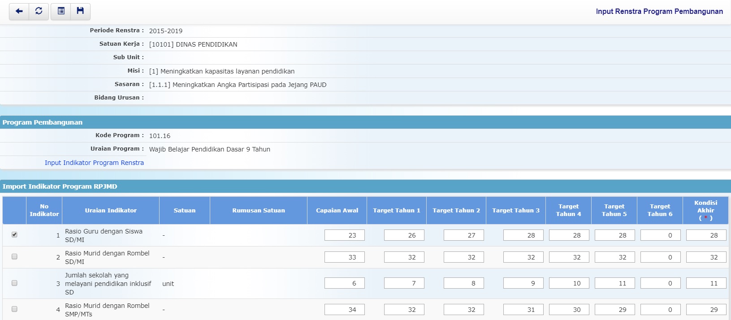Click the refresh icon in toolbar

39,11
